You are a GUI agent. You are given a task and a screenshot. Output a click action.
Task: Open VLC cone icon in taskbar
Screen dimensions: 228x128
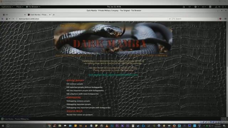coord(107,126)
